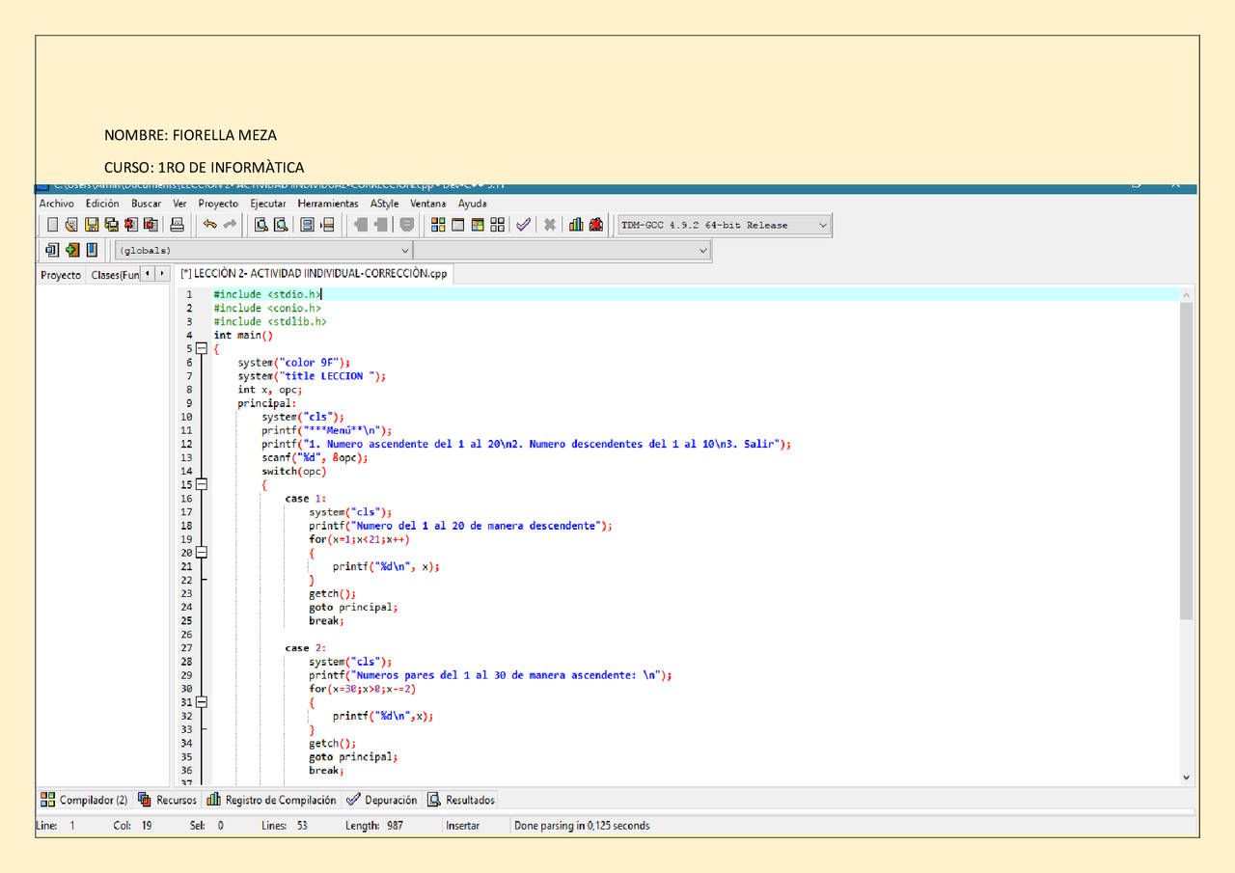Image resolution: width=1235 pixels, height=873 pixels.
Task: Click the blue book icon beside (globals)
Action: (x=92, y=250)
